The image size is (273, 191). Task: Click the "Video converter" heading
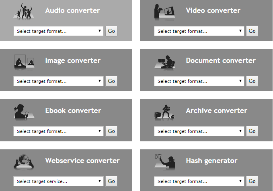pyautogui.click(x=213, y=10)
